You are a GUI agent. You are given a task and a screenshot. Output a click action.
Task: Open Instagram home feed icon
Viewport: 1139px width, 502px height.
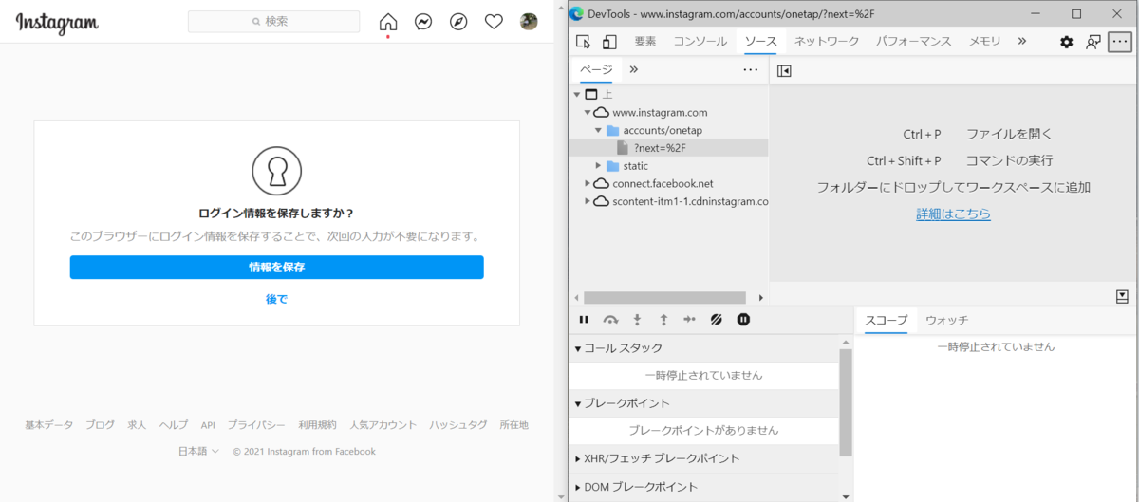click(x=388, y=22)
